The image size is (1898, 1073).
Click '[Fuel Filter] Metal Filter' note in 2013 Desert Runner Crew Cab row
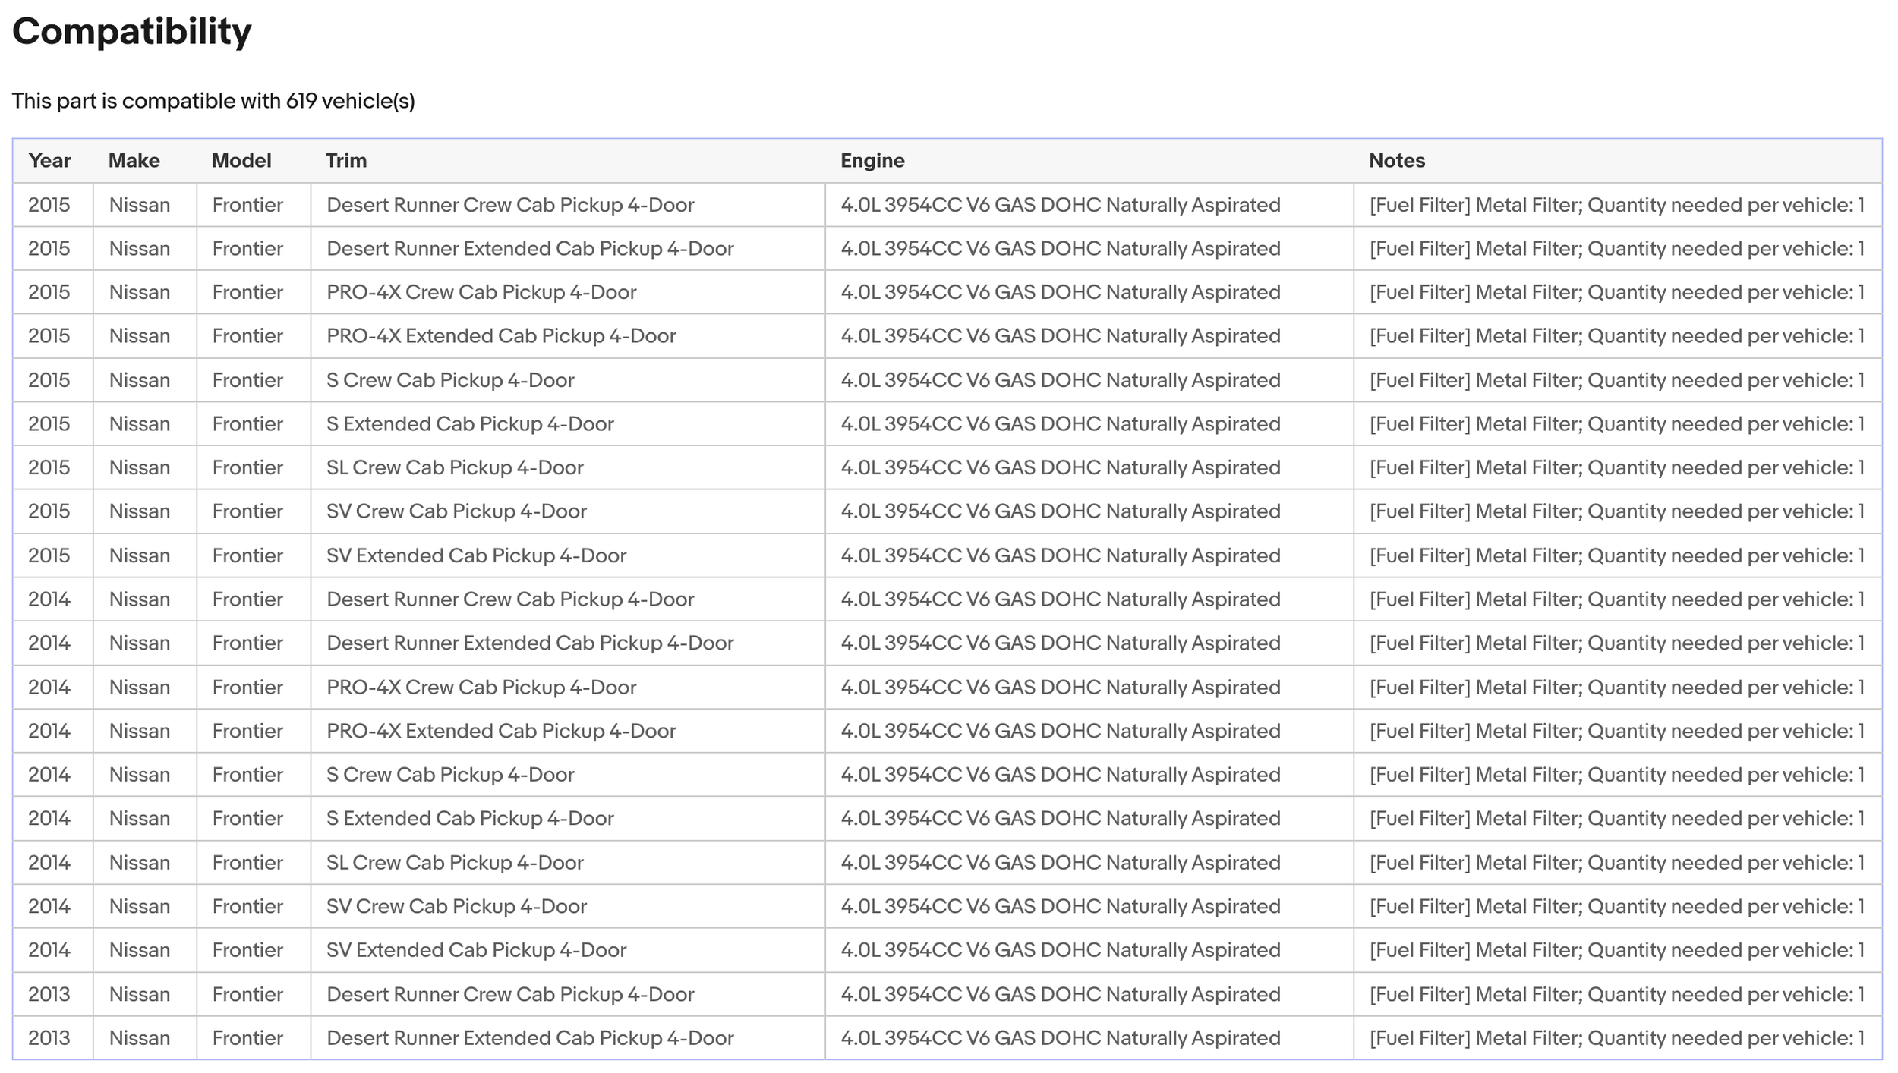[1617, 994]
